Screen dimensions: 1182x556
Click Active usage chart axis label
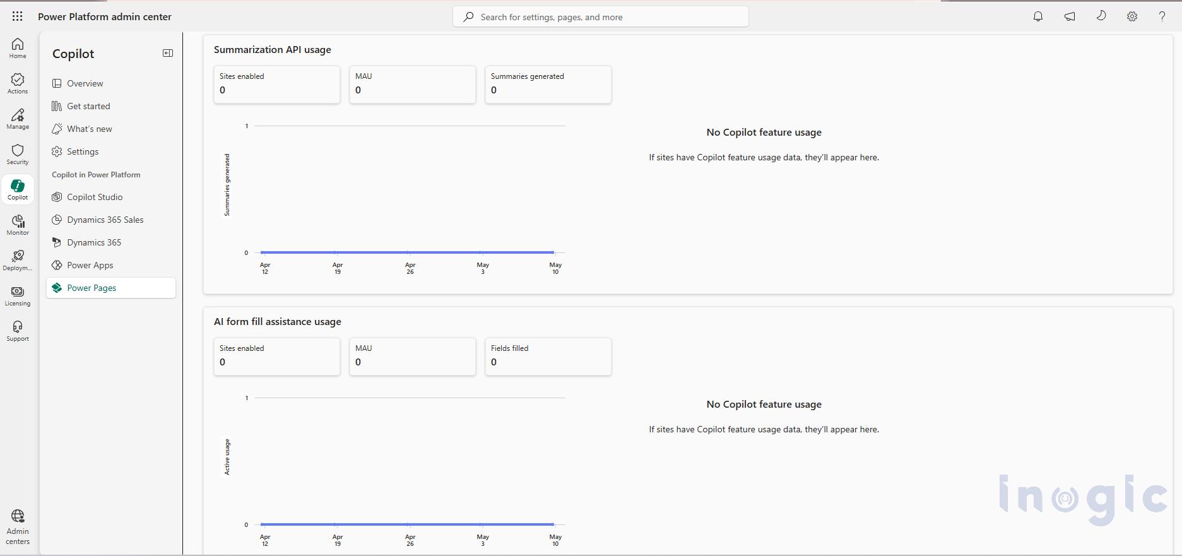coord(227,457)
